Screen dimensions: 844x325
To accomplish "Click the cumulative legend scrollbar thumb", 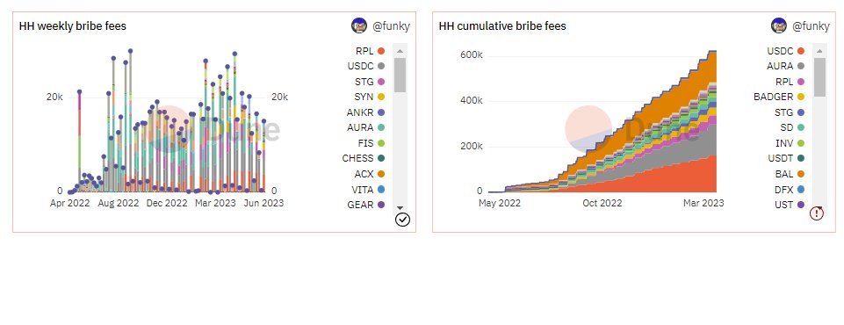I will coord(819,77).
